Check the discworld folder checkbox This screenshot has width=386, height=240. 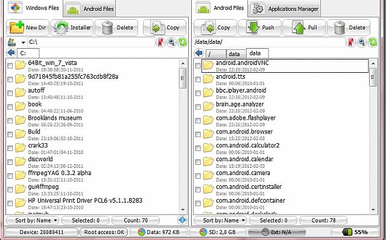click(10, 162)
